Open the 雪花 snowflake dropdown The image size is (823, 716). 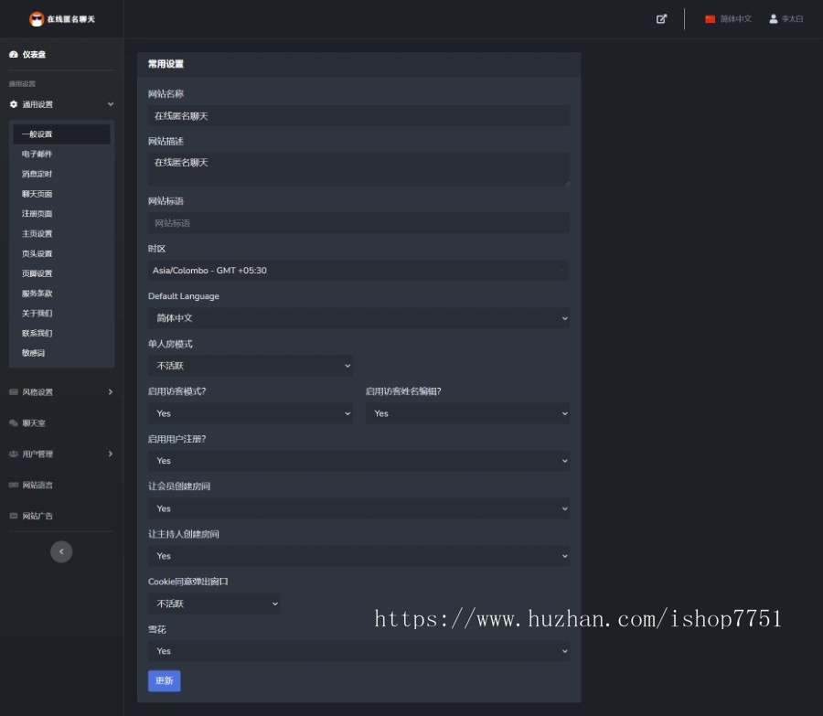(358, 651)
